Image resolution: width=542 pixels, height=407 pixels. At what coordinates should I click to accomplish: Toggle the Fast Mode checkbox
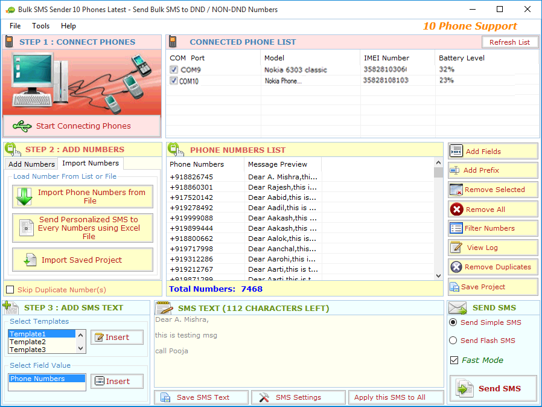(x=454, y=360)
